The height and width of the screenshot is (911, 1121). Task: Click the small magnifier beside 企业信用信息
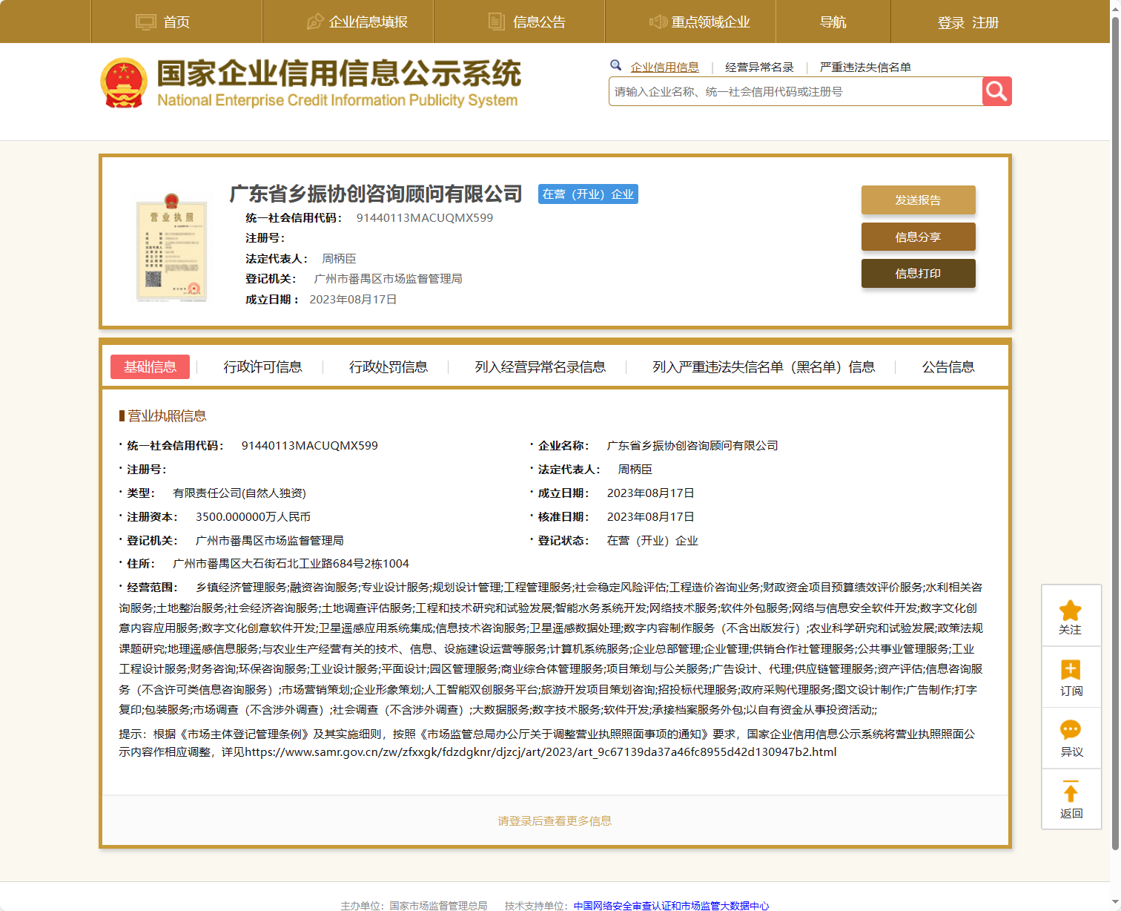click(616, 65)
